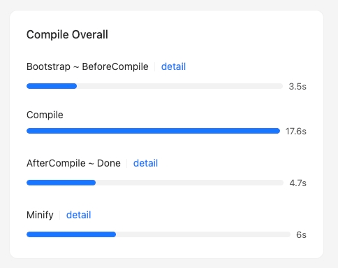Viewport: 338px width, 268px height.
Task: Click the 4.7s duration value
Action: [x=297, y=183]
